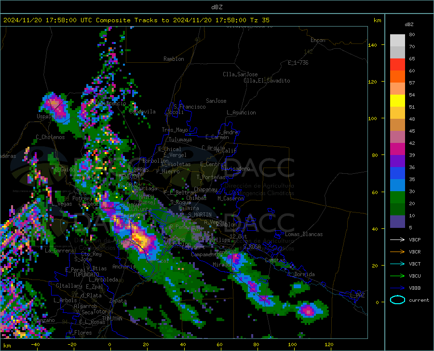The height and width of the screenshot is (351, 434).
Task: Click the cyan VBCT arrow legend
Action: point(397,264)
